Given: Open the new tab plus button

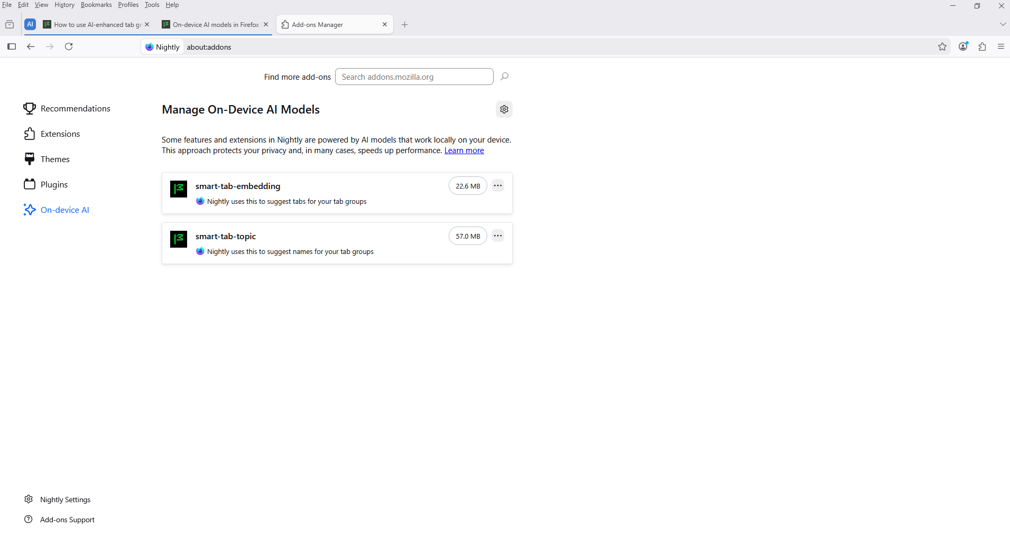Looking at the screenshot, I should click(x=405, y=25).
